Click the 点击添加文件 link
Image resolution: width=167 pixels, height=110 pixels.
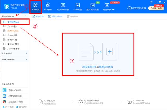pos(89,67)
